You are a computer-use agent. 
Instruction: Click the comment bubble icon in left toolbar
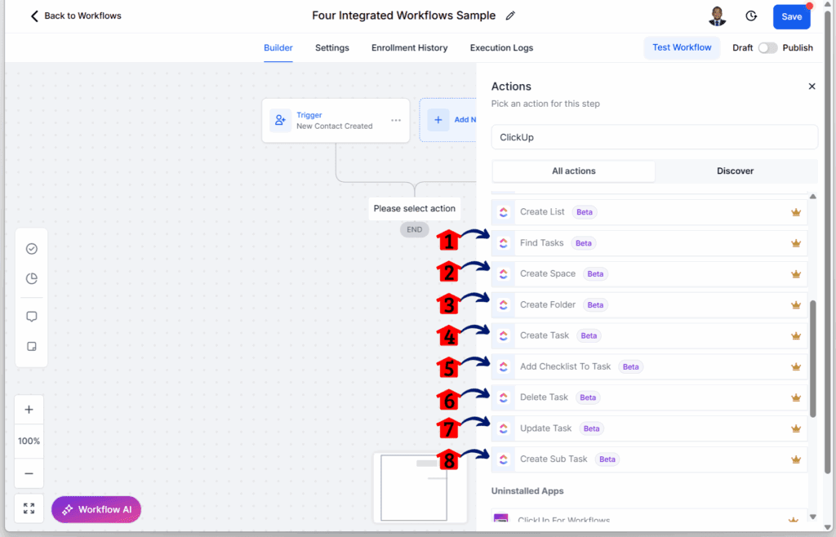coord(32,317)
